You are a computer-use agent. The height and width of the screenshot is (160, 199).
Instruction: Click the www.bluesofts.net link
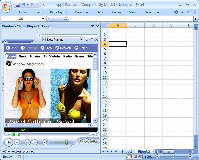point(21,151)
